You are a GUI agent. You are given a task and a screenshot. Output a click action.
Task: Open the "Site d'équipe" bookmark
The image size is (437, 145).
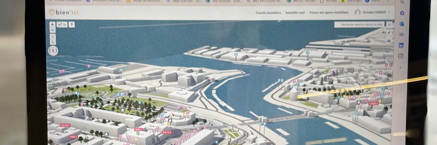click(223, 1)
